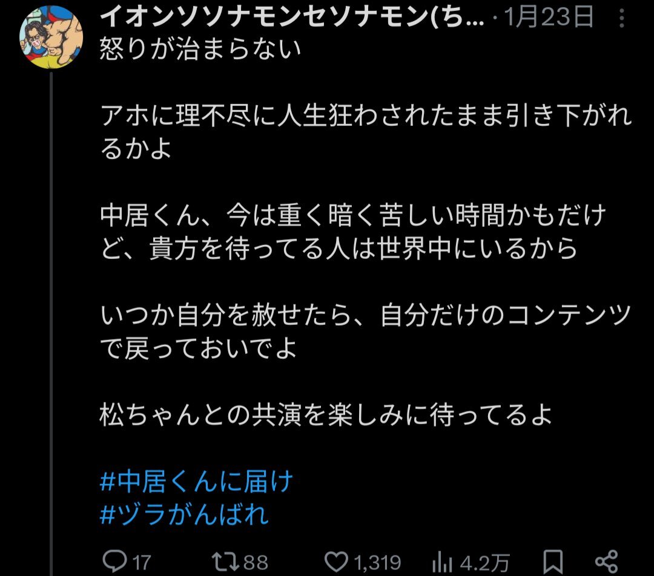
Task: Open the three-dot more options menu
Action: click(621, 18)
